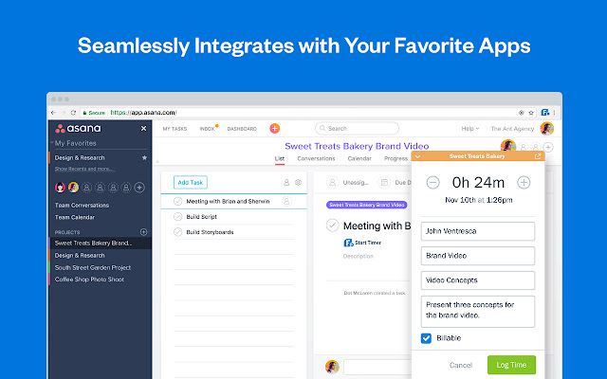
Task: Switch to the Progress tab
Action: click(395, 158)
